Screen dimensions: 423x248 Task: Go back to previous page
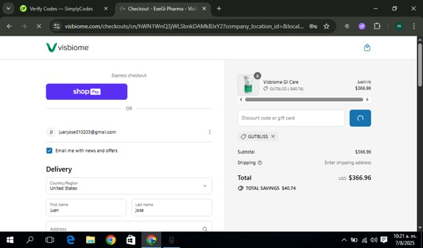click(x=9, y=26)
